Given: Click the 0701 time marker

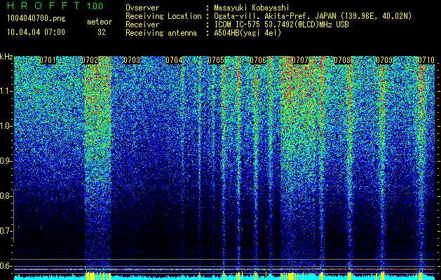Looking at the screenshot, I should (48, 60).
